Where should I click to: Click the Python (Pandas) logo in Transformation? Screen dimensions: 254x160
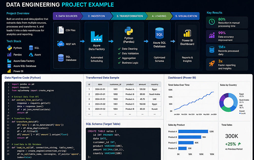pos(129,31)
